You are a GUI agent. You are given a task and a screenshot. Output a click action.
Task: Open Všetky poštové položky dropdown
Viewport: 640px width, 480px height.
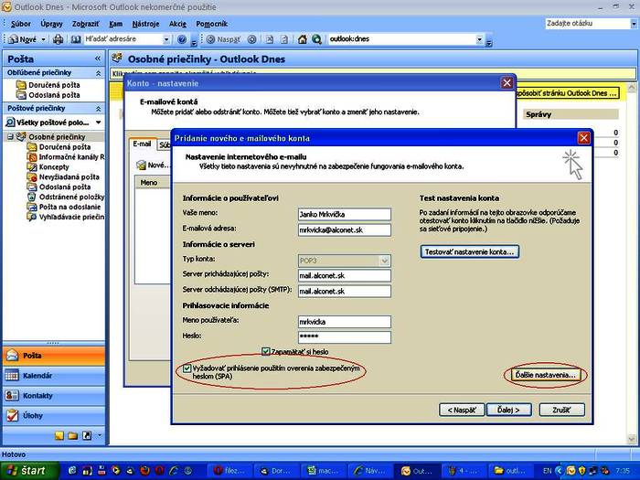tap(99, 123)
